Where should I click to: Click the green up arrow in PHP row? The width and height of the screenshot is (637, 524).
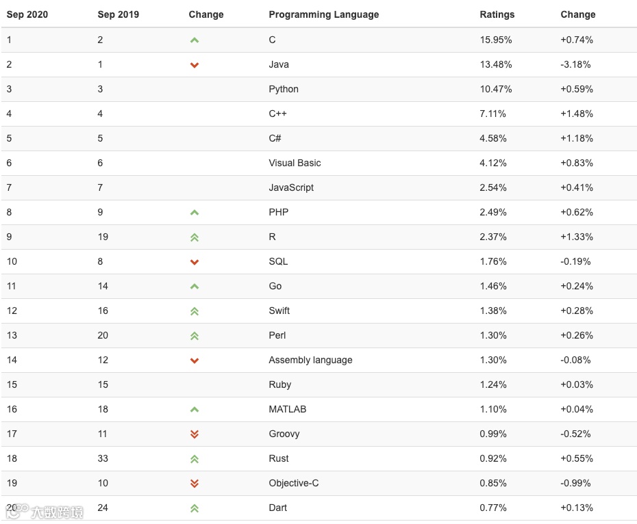195,213
